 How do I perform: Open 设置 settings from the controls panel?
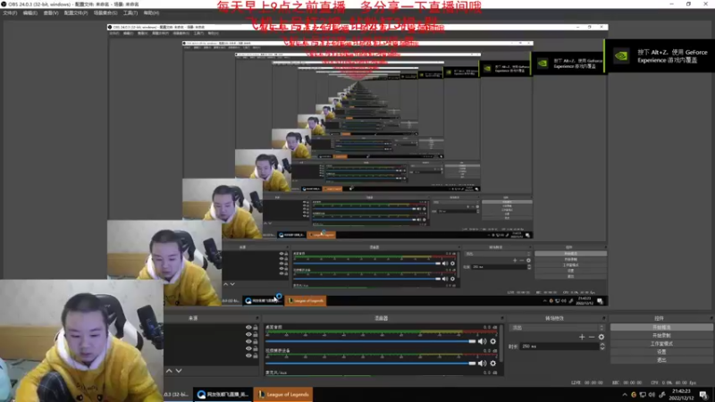(x=661, y=352)
